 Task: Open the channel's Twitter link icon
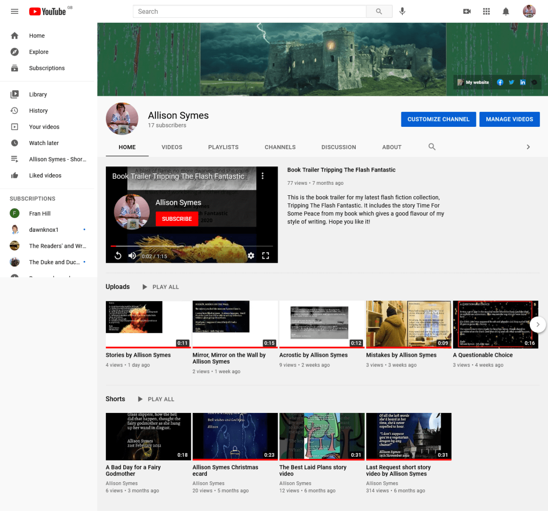point(511,83)
